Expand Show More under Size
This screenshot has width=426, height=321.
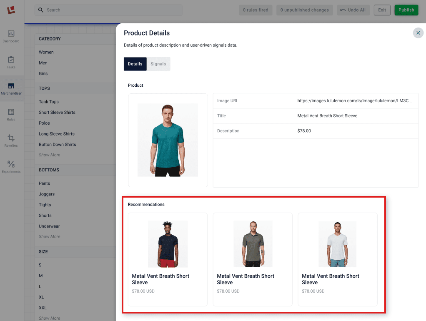pos(50,318)
